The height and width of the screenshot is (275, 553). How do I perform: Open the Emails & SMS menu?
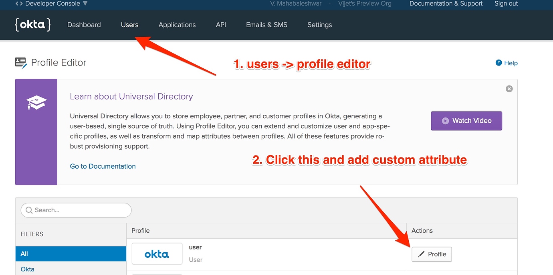[x=266, y=25]
